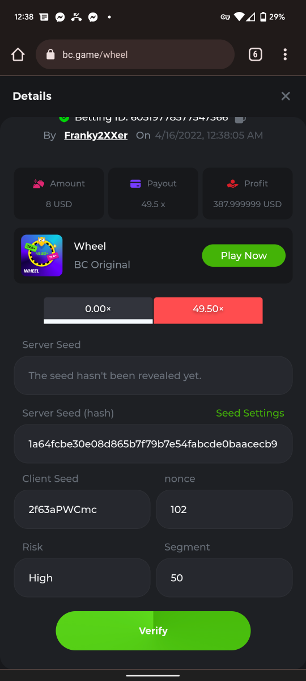The image size is (306, 681).
Task: Click the nonce field showing 102
Action: (x=224, y=510)
